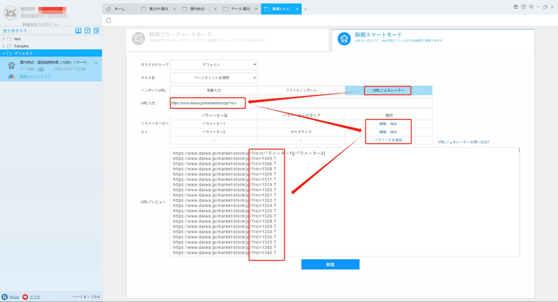Close the 国内株式 tab
This screenshot has height=302, width=558.
[x=215, y=9]
